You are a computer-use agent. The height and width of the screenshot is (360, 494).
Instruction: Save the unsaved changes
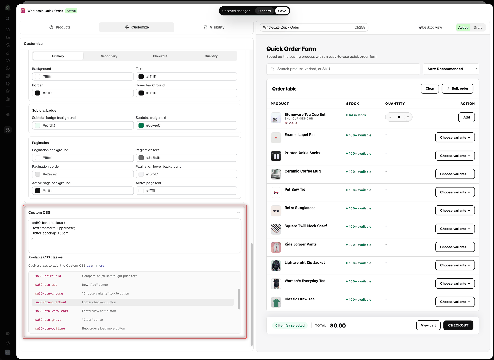click(x=282, y=11)
